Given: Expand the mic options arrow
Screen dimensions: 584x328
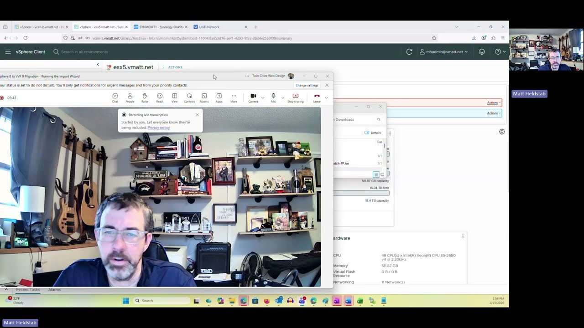Looking at the screenshot, I should (x=283, y=97).
